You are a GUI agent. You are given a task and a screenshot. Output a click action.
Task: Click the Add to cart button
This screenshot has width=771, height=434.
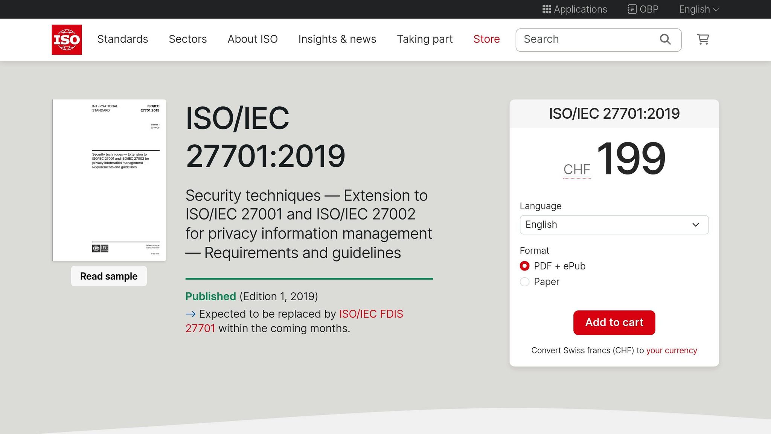click(x=614, y=322)
